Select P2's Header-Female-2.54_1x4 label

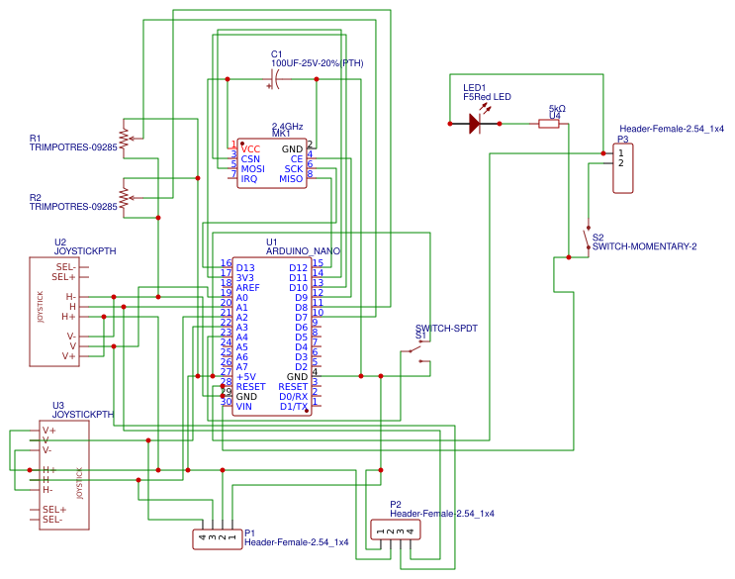click(x=442, y=514)
